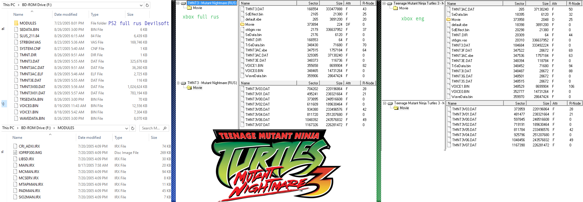Click the SIO2MAN.IRX file icon
Screen dimensions: 583x202
click(15, 197)
